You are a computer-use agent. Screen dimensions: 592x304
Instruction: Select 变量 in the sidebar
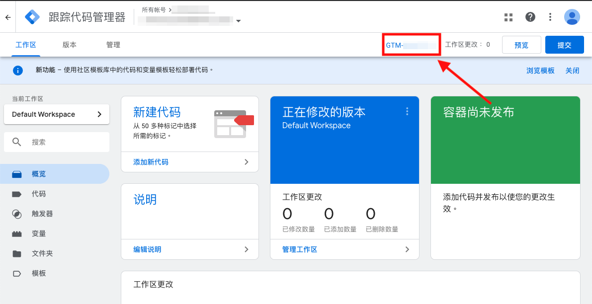tap(55, 234)
